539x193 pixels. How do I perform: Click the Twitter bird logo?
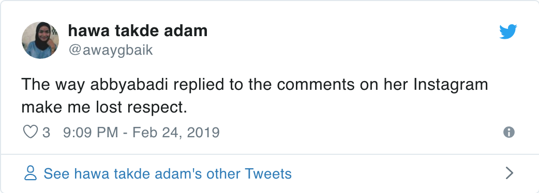point(508,31)
